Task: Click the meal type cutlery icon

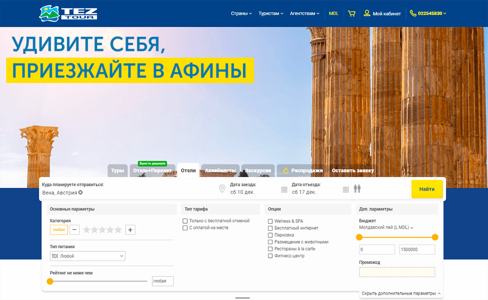Action: coord(55,256)
